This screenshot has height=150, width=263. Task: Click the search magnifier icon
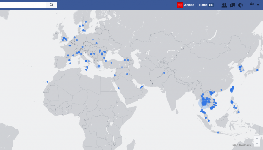click(x=52, y=5)
